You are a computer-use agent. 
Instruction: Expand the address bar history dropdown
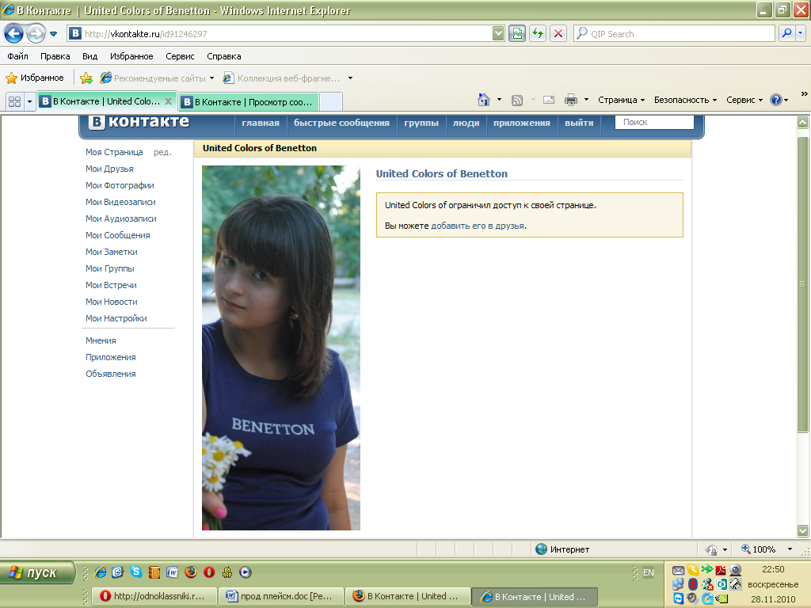498,33
